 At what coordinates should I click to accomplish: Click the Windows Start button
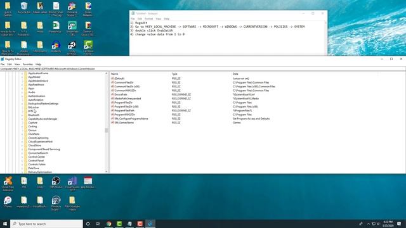coord(5,224)
